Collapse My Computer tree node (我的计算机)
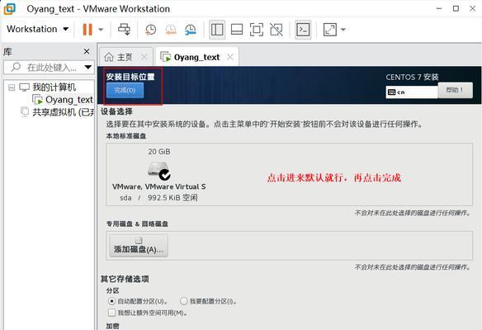The image size is (482, 330). (x=12, y=87)
